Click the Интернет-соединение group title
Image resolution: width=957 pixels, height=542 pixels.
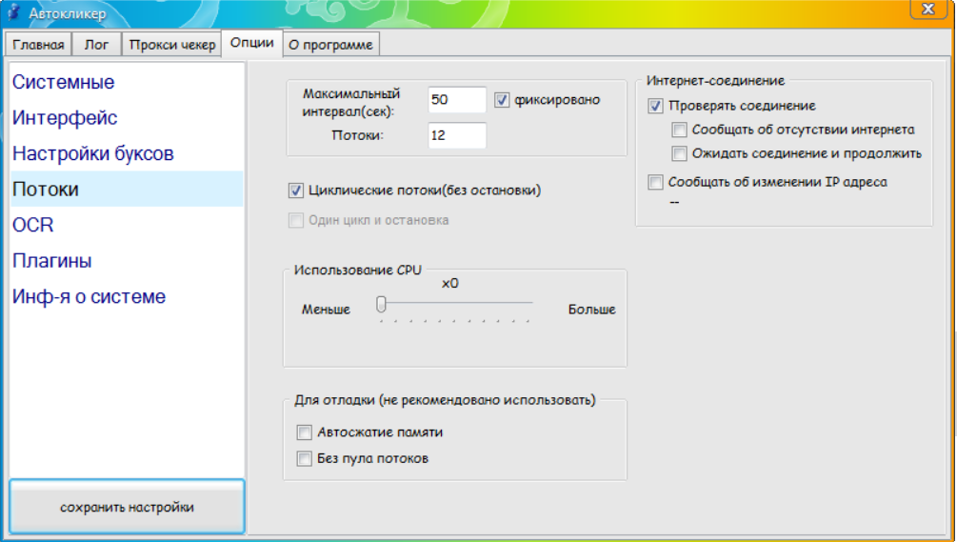click(x=715, y=81)
